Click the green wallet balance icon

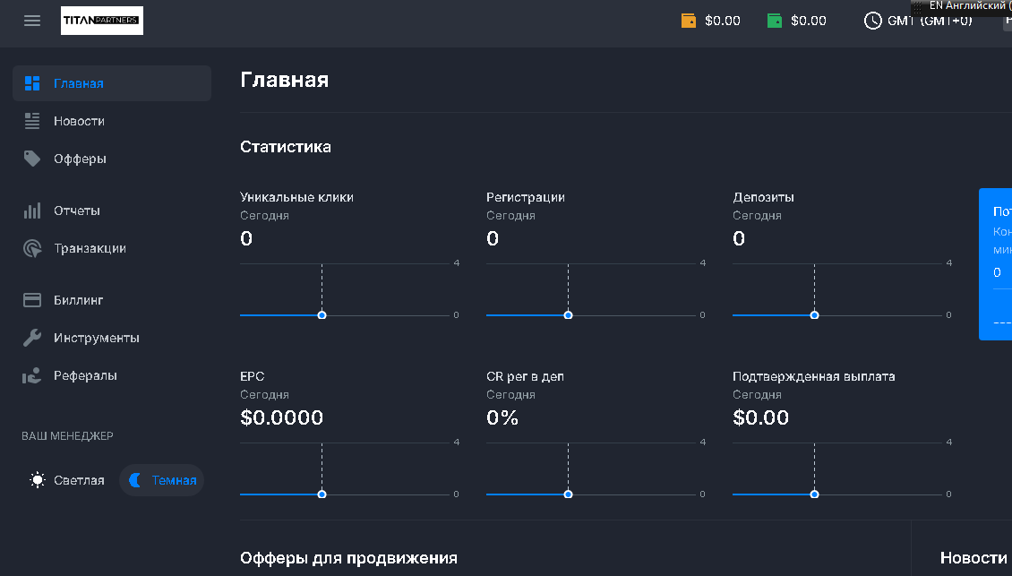point(775,21)
